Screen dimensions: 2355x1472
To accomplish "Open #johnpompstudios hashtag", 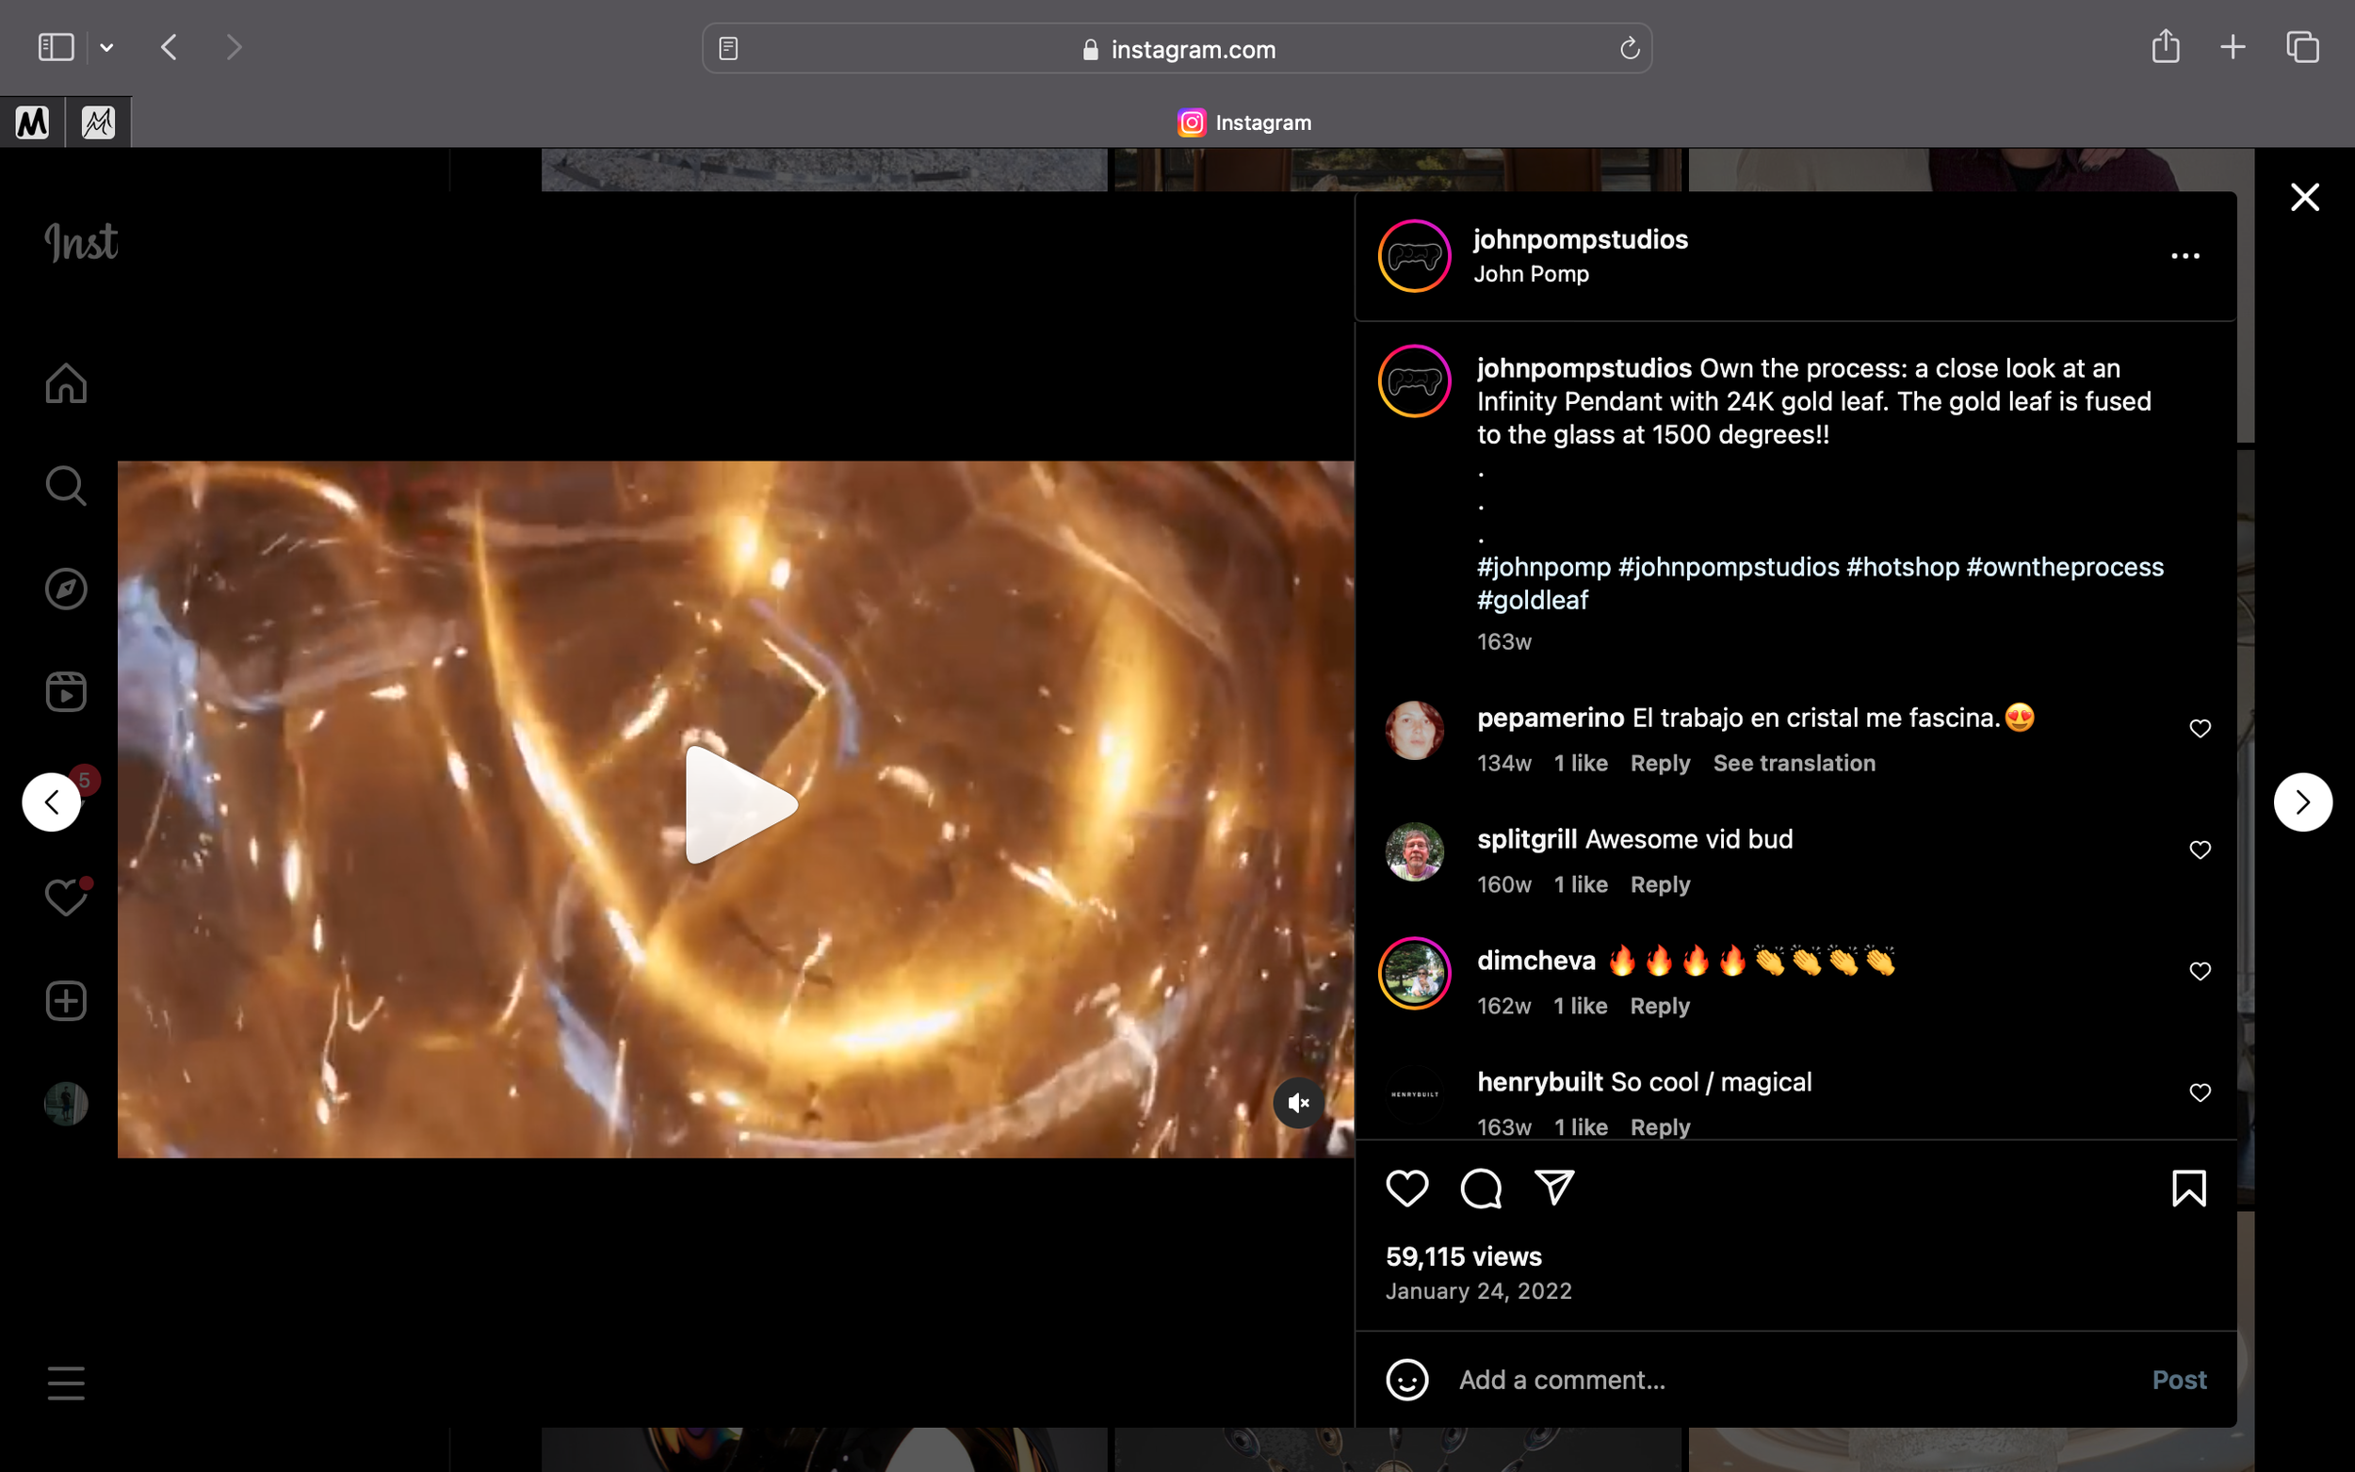I will tap(1728, 567).
